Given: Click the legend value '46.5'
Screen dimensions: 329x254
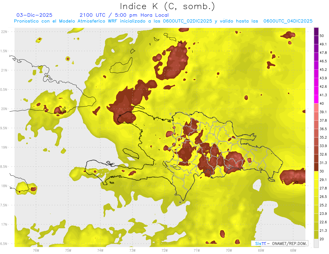Looking at the screenshot, I should click(x=323, y=61).
